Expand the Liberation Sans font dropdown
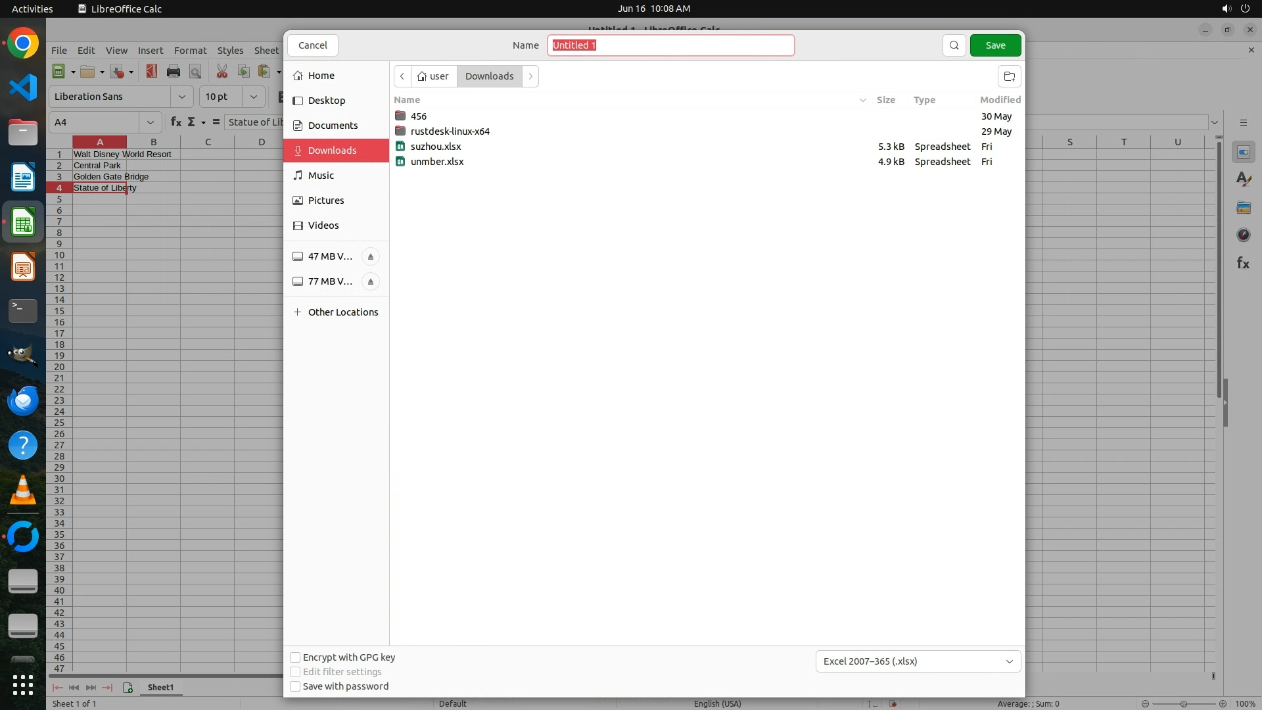Screen dimensions: 1262x710 pos(181,97)
